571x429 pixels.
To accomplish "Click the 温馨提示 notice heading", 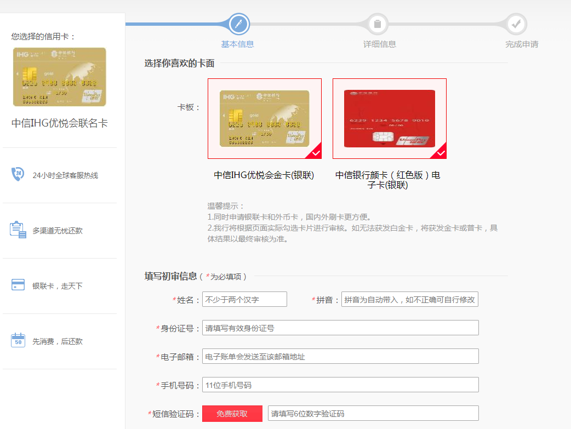I will pos(226,206).
